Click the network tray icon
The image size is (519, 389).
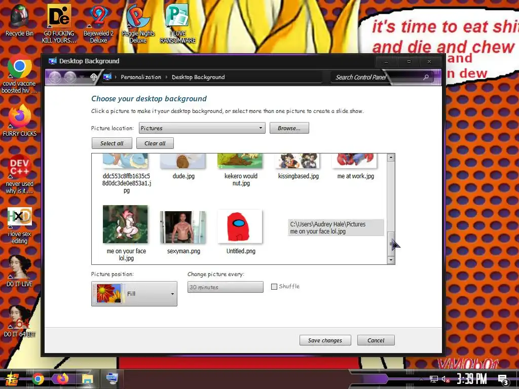[x=433, y=379]
